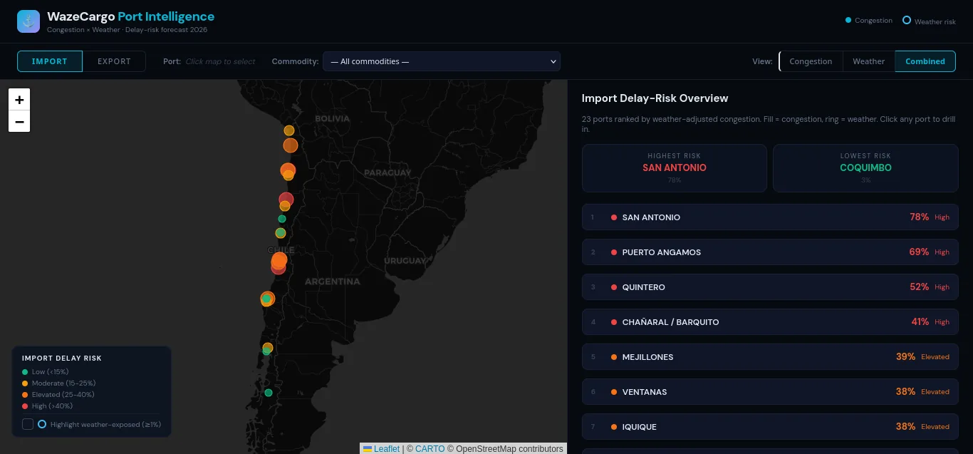Click the 'WazeCargo Port Intelligence' title
Viewport: 973px width, 454px height.
pyautogui.click(x=130, y=16)
